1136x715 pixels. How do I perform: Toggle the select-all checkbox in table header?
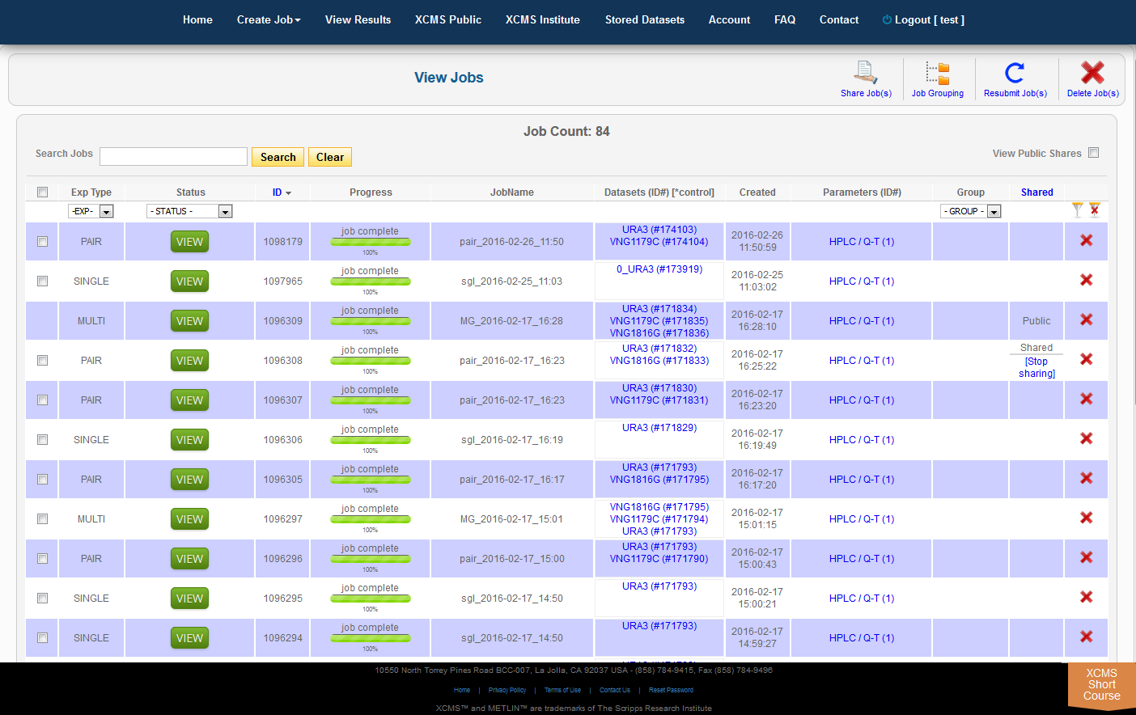click(42, 192)
